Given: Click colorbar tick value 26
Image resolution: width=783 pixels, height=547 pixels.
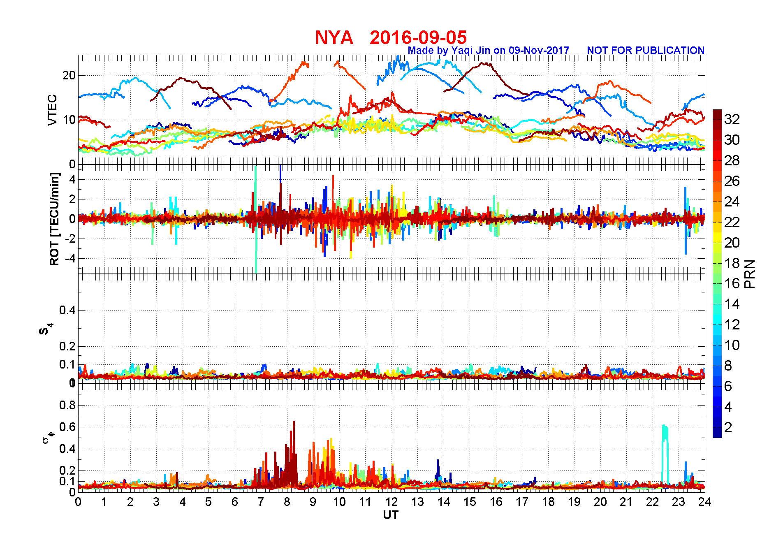Looking at the screenshot, I should [x=732, y=181].
